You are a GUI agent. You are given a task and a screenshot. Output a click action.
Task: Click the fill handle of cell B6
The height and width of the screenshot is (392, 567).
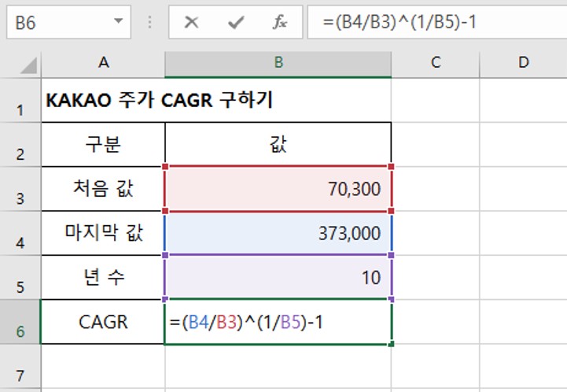click(391, 344)
